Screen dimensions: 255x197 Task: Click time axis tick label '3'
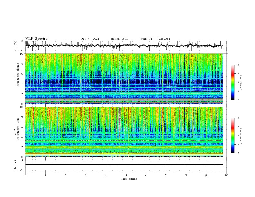[86, 175]
